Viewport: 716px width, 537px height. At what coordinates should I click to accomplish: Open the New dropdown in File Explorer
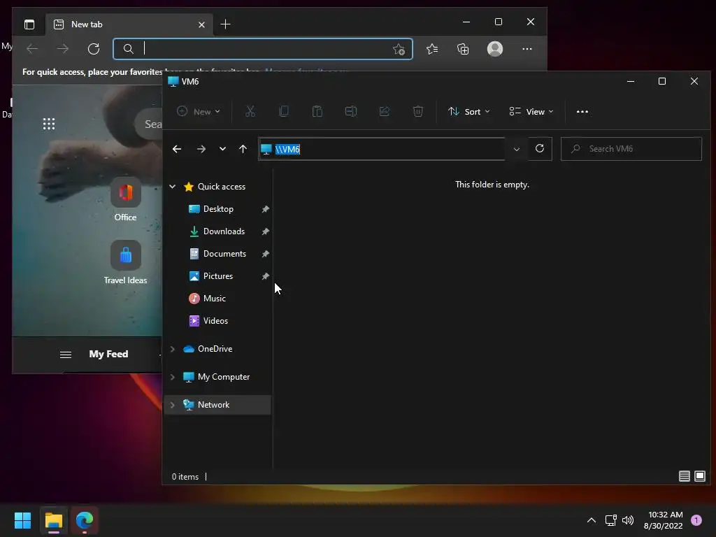coord(199,111)
